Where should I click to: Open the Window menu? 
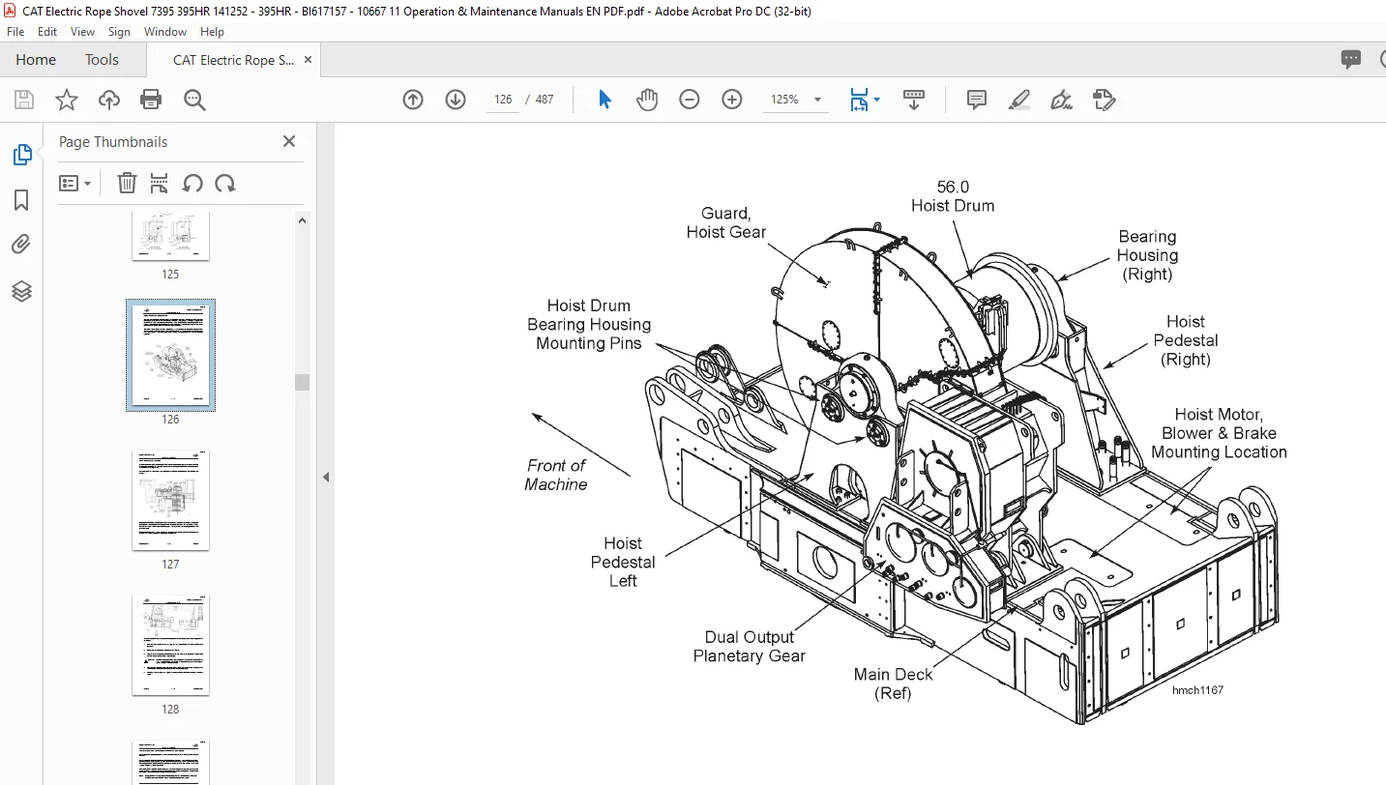pos(165,32)
